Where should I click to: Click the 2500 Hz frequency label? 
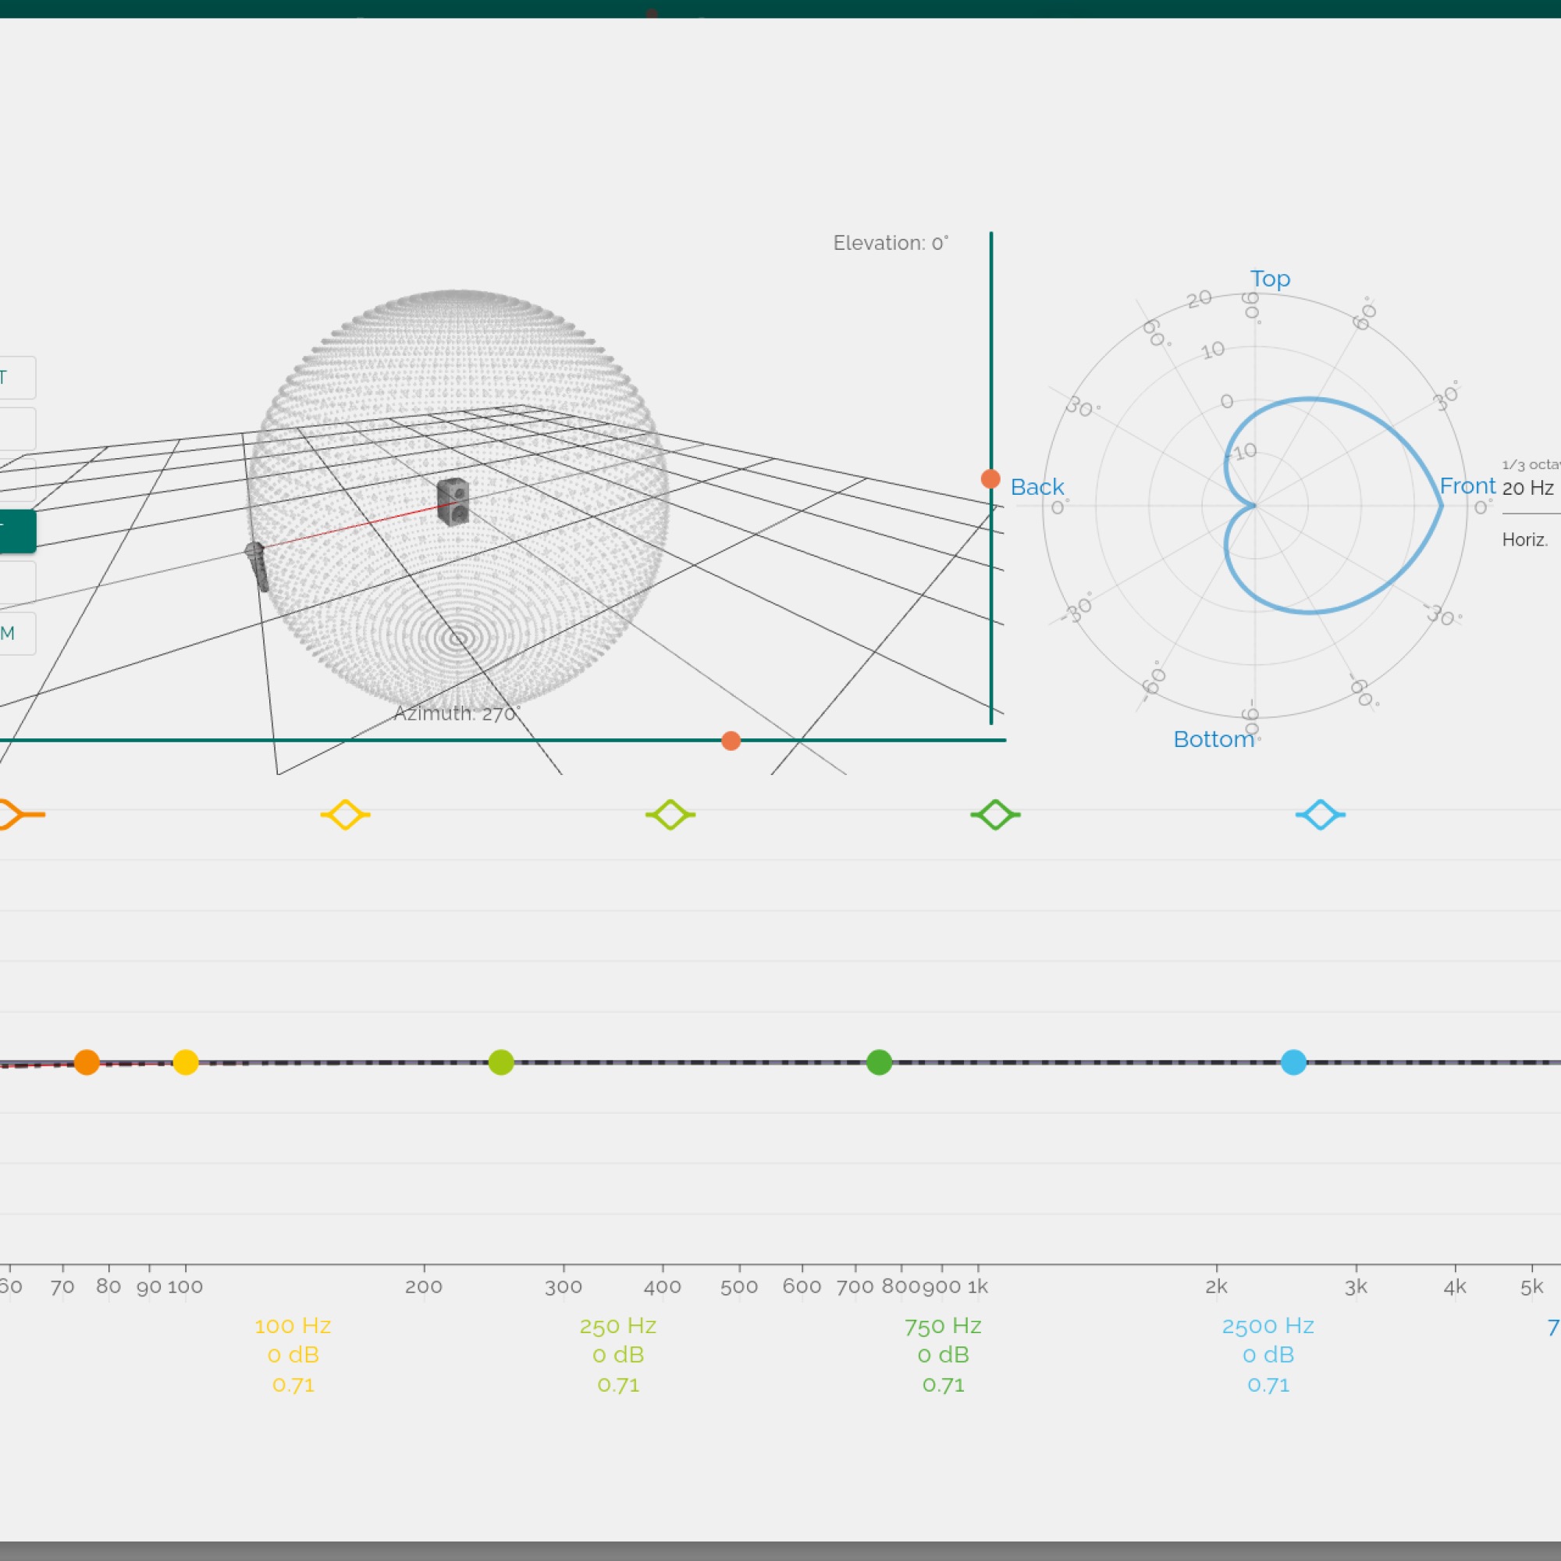tap(1268, 1326)
